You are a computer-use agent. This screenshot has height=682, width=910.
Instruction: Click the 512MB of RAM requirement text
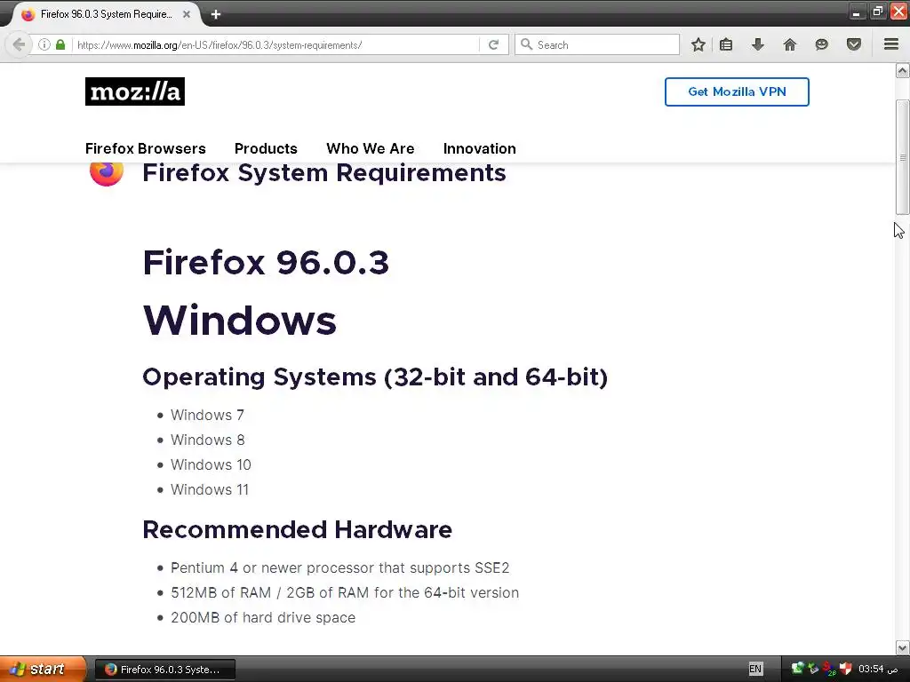(x=345, y=592)
